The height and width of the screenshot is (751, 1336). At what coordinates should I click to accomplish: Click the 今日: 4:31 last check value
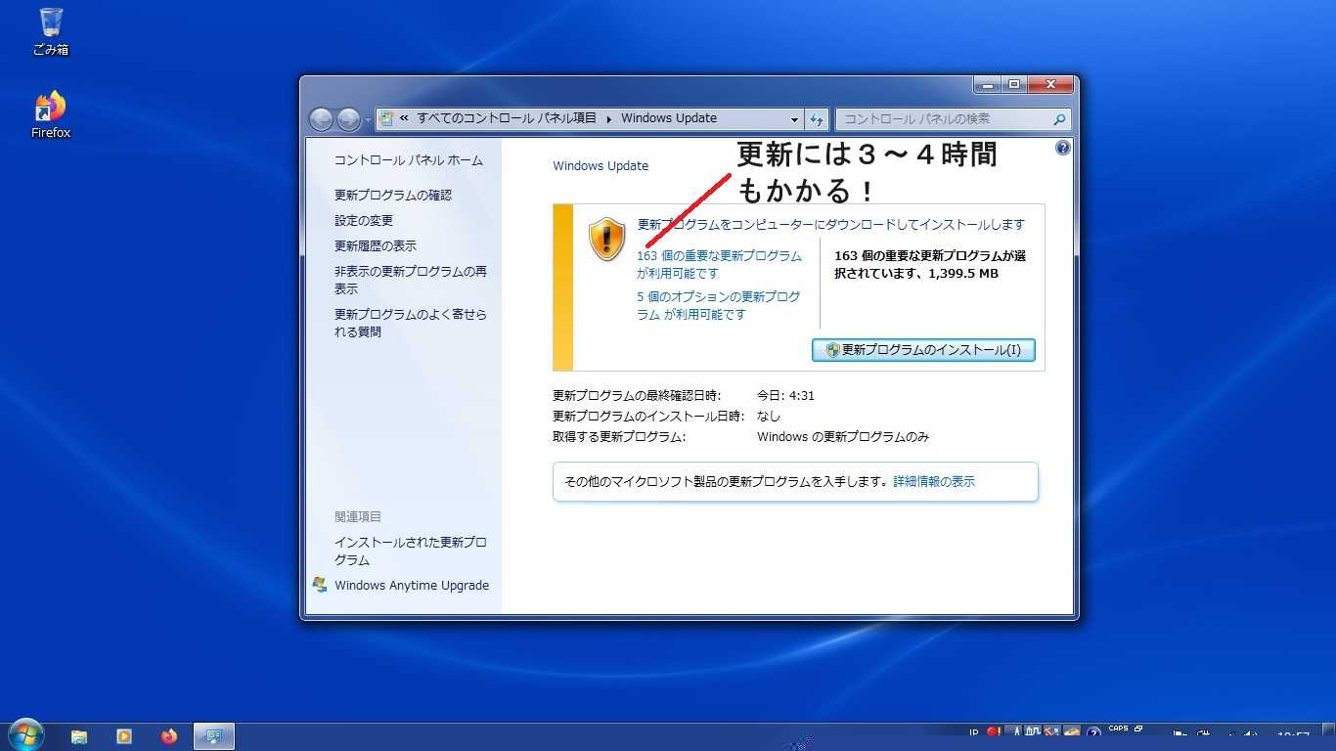pyautogui.click(x=785, y=396)
